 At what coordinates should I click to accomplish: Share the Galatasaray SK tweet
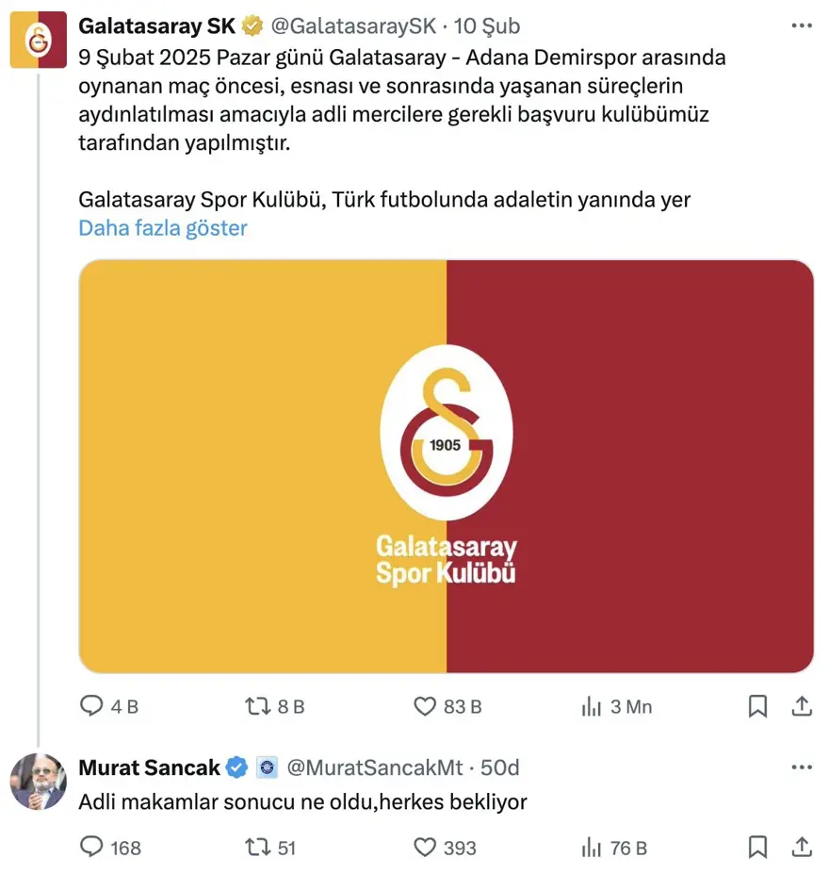click(801, 706)
